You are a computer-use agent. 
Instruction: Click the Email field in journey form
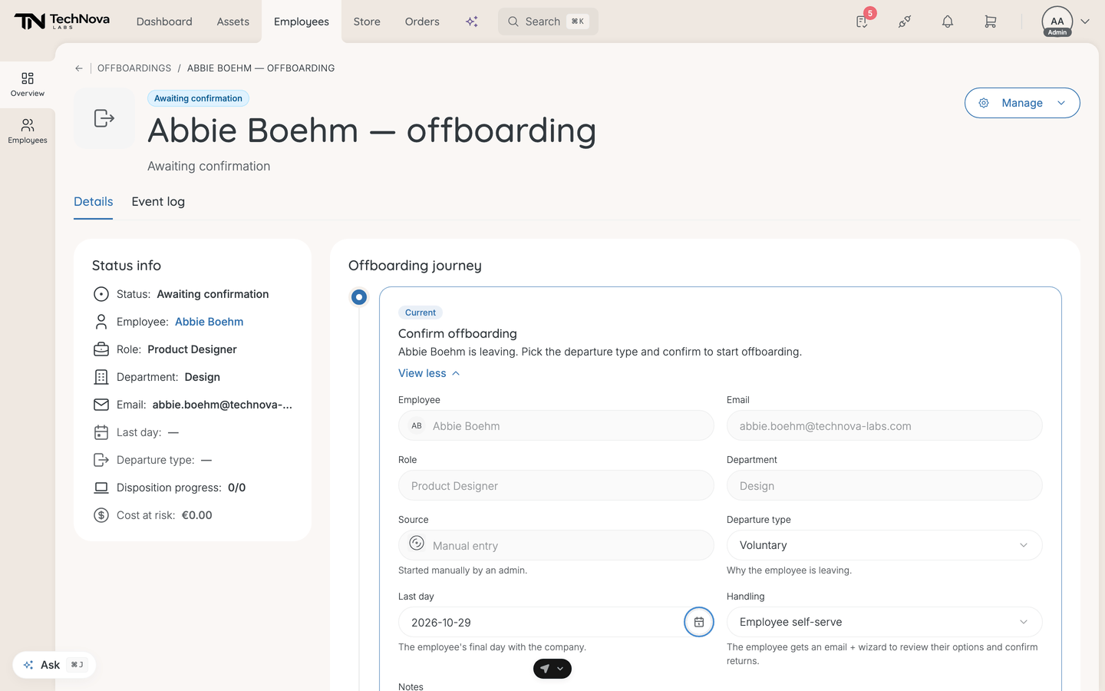[884, 425]
